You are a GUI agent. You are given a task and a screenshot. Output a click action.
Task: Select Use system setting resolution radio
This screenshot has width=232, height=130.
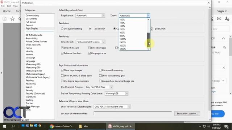coord(62,29)
